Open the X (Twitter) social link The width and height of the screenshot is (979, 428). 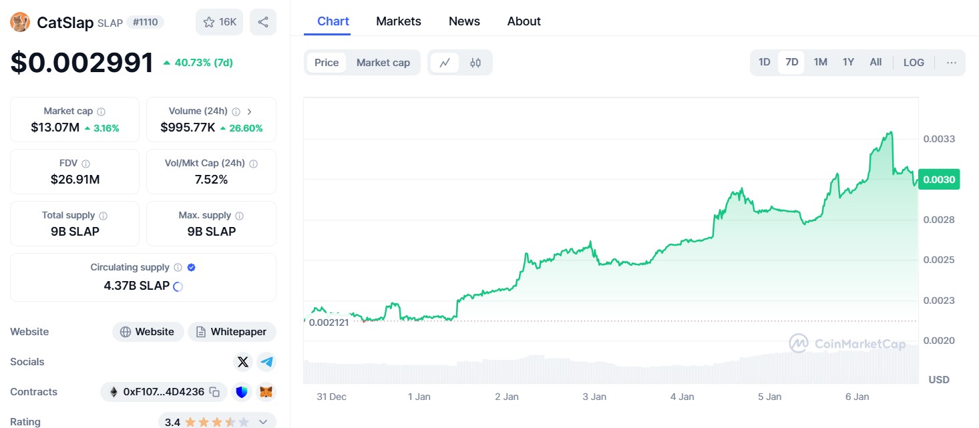(243, 362)
